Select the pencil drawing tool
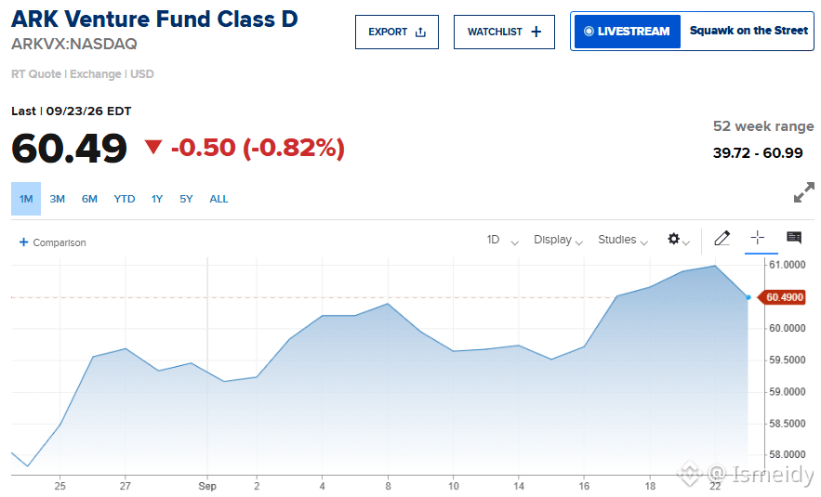The image size is (821, 497). pyautogui.click(x=722, y=238)
